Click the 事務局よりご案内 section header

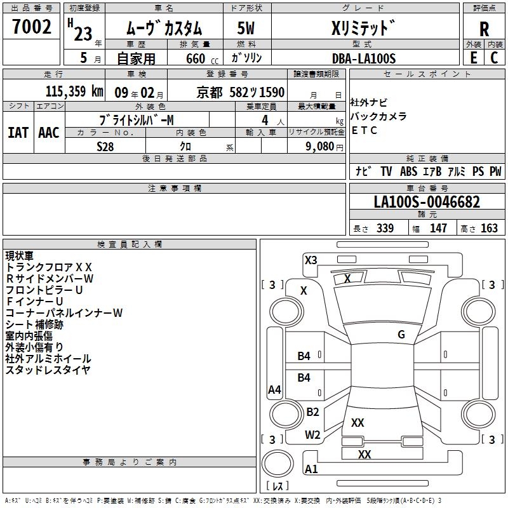coord(130,462)
